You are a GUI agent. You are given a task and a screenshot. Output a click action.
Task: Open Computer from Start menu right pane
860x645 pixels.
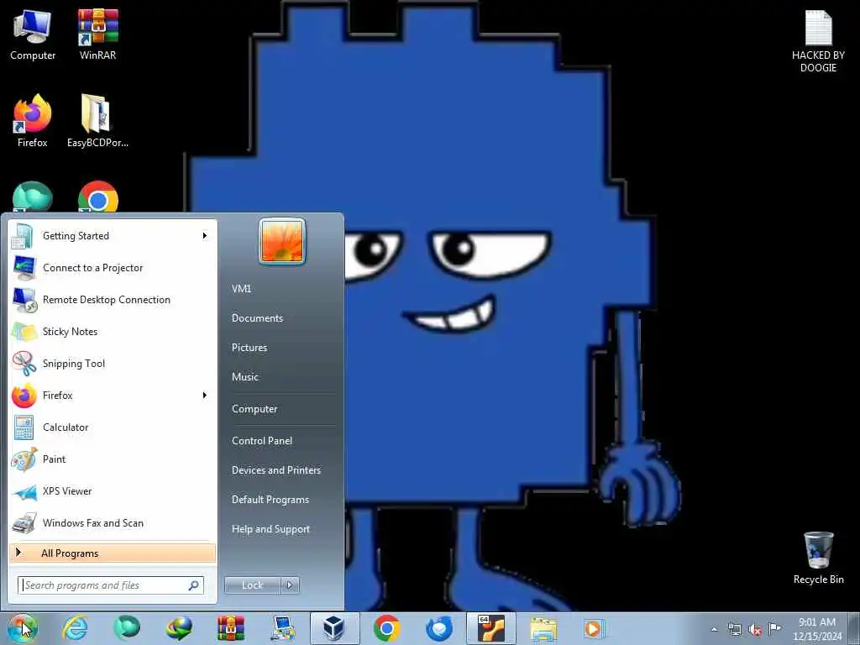click(x=254, y=409)
